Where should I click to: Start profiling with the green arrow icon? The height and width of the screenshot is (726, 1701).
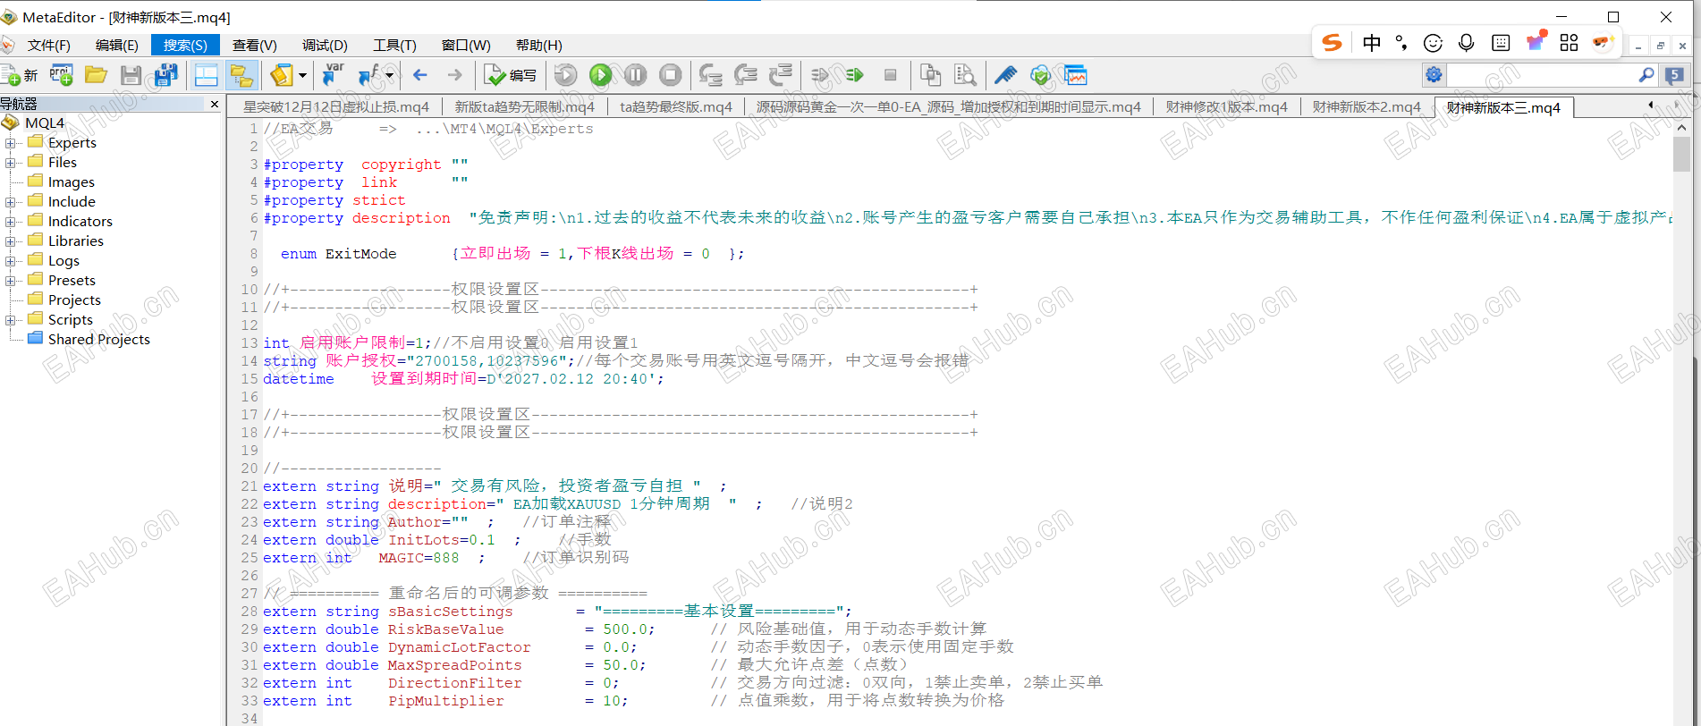tap(855, 76)
